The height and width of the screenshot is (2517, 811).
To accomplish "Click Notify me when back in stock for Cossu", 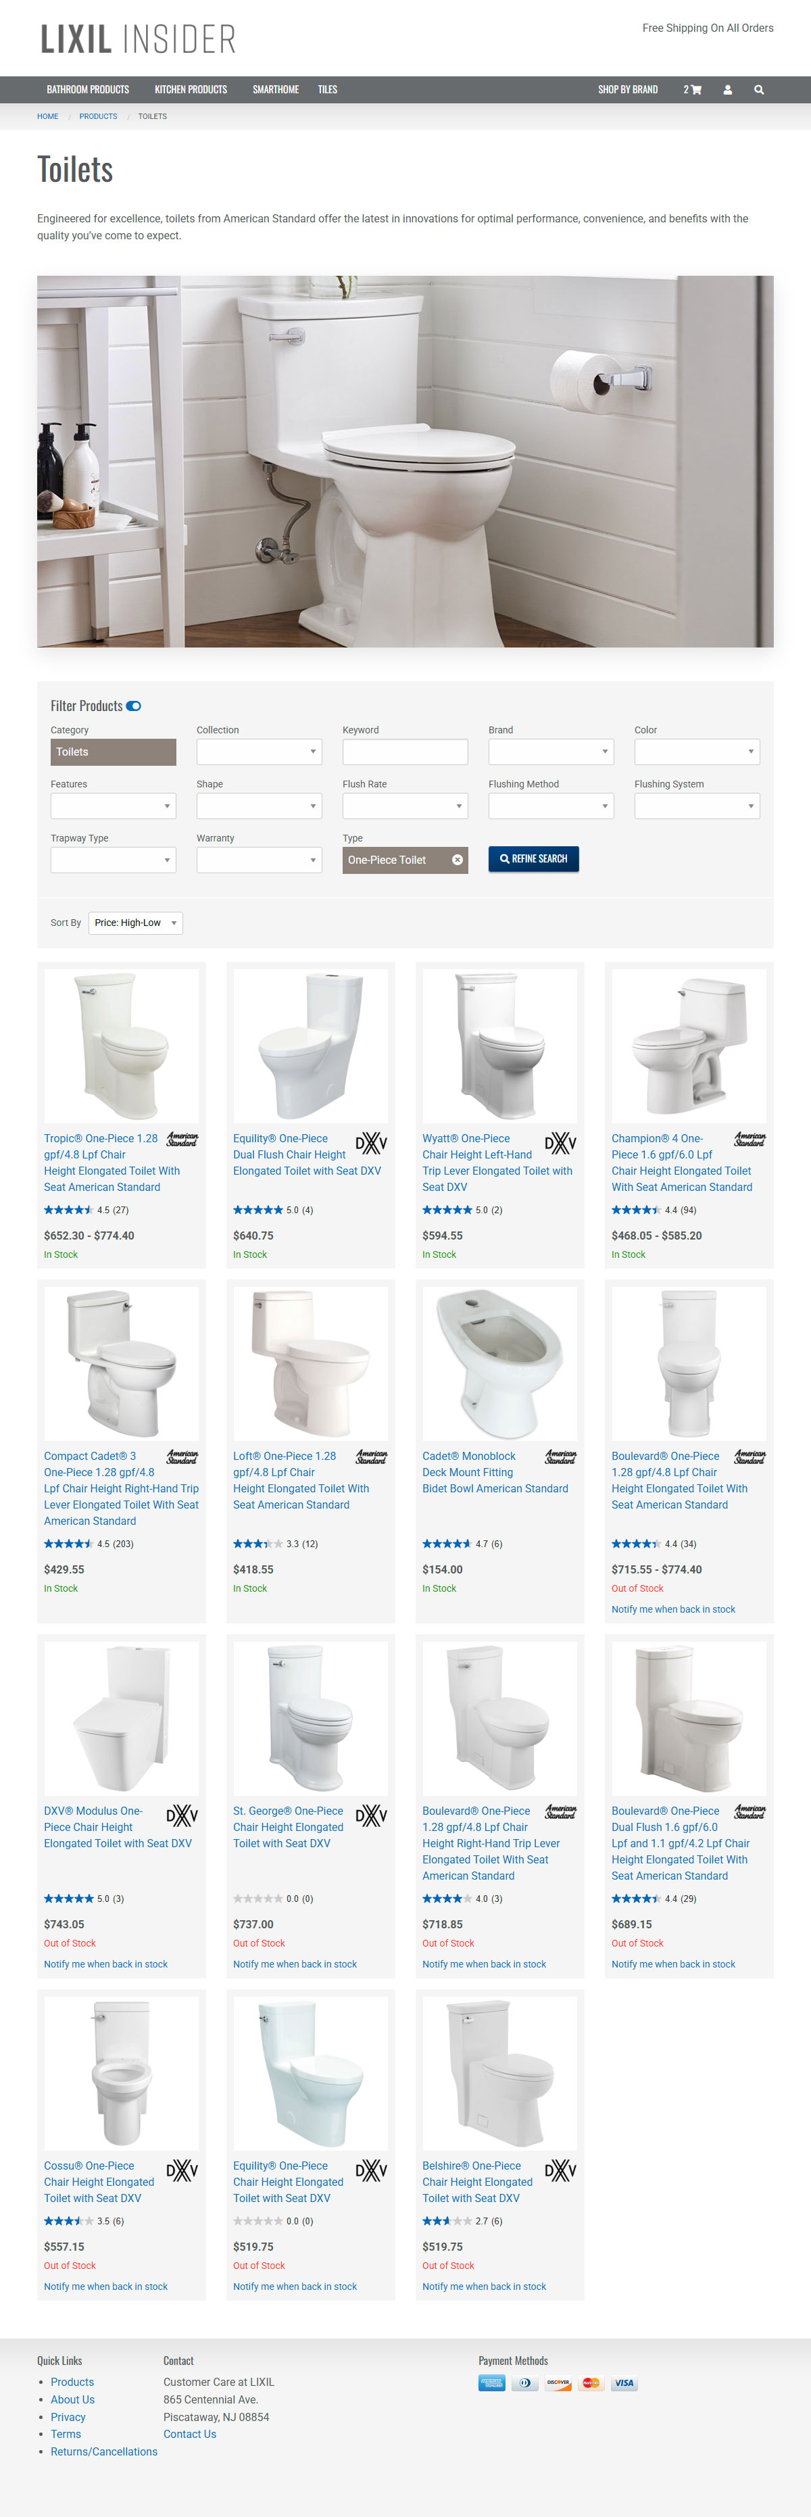I will click(105, 2287).
